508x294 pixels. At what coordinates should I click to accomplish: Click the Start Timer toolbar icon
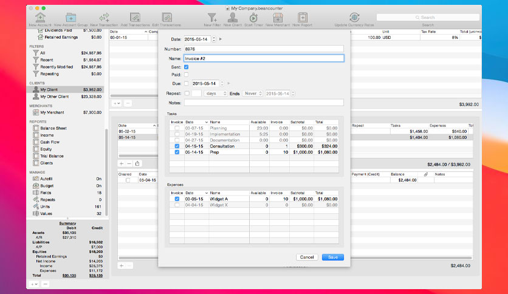pyautogui.click(x=253, y=18)
